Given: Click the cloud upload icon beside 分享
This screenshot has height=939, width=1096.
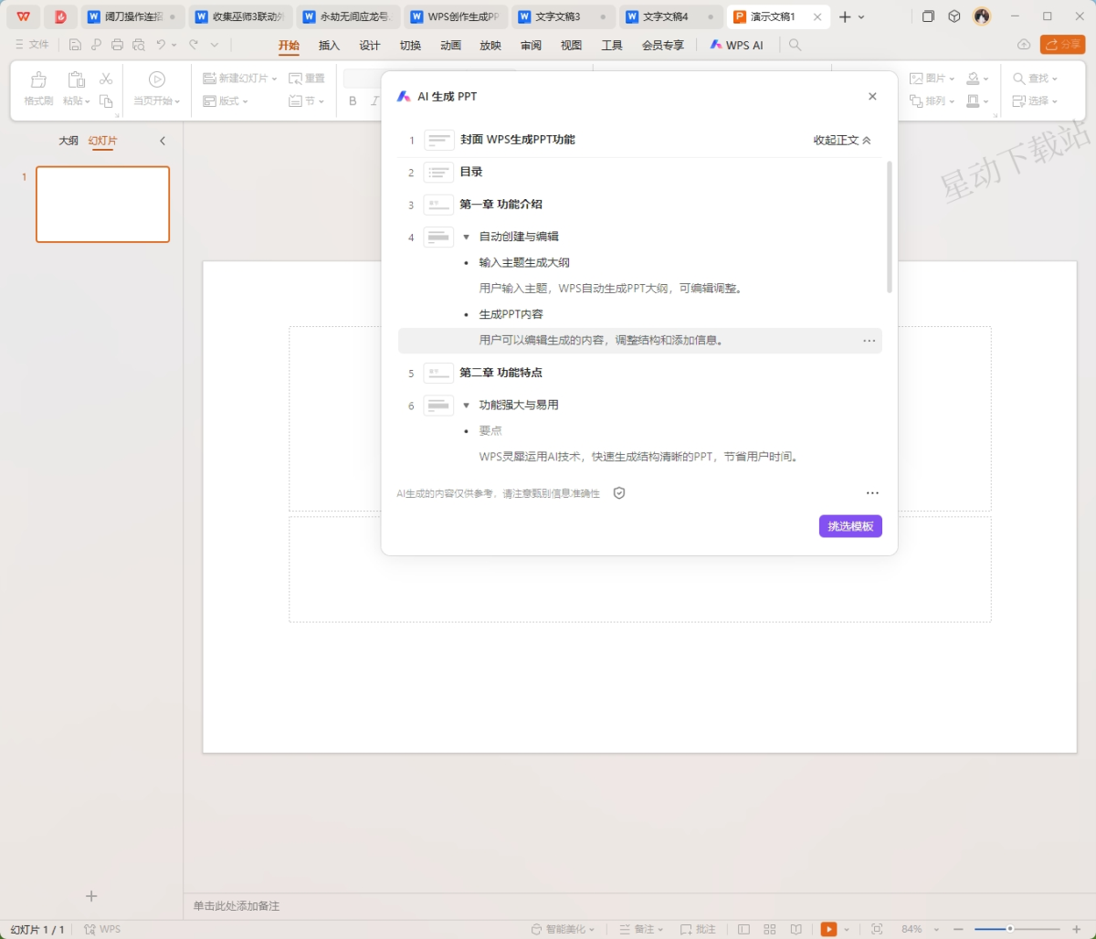Looking at the screenshot, I should pyautogui.click(x=1024, y=45).
